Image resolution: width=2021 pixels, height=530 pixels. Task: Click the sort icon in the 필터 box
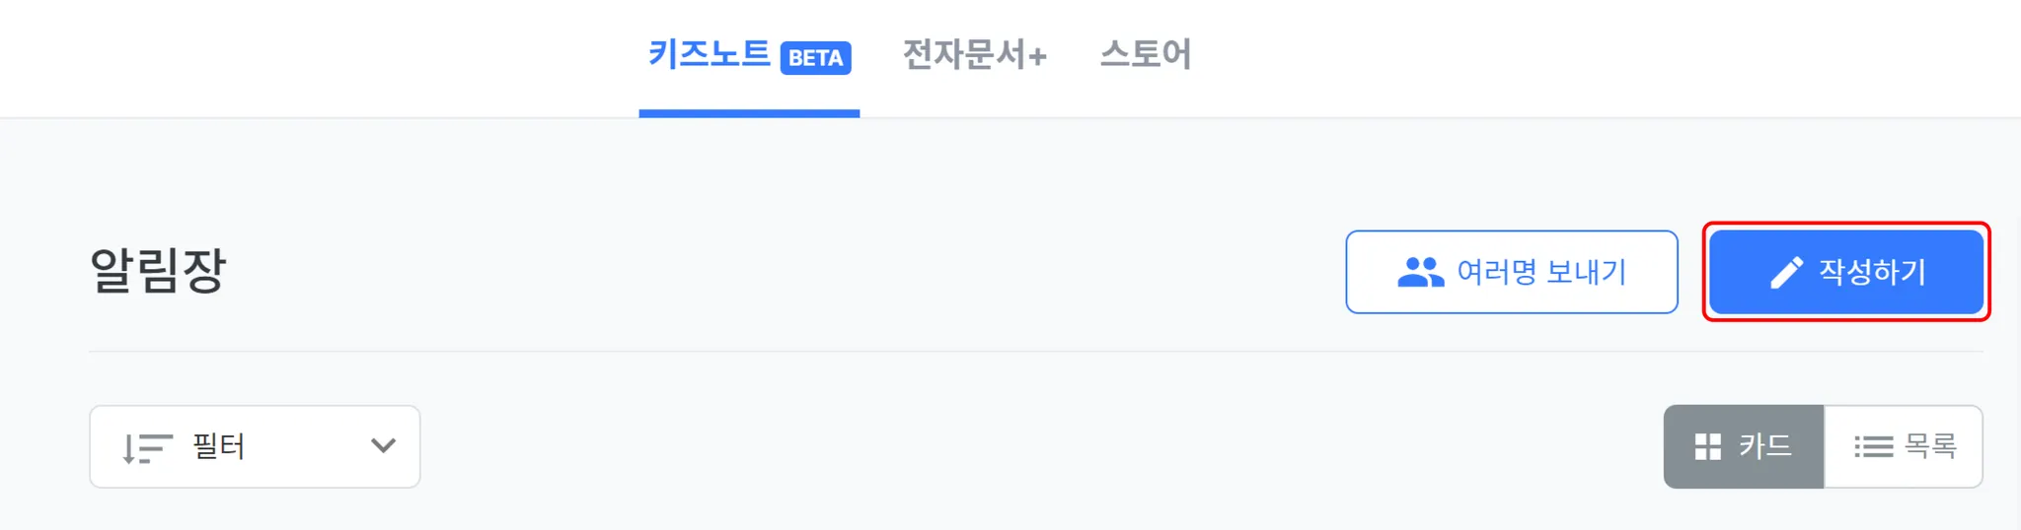[x=147, y=447]
